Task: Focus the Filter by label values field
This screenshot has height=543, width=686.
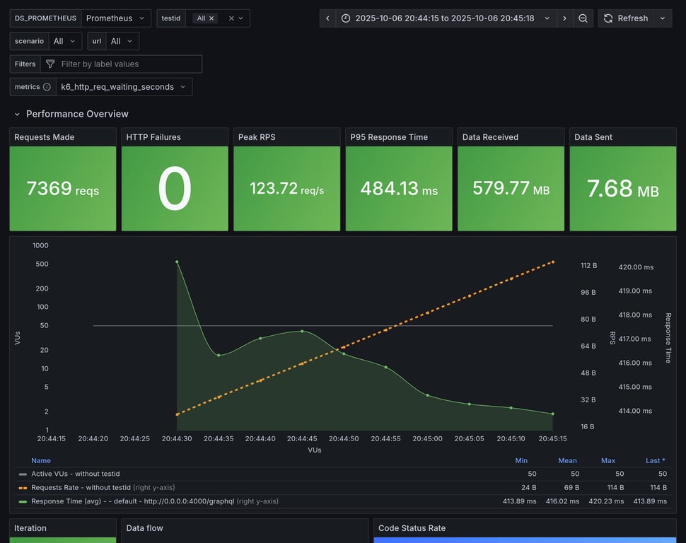Action: point(121,64)
